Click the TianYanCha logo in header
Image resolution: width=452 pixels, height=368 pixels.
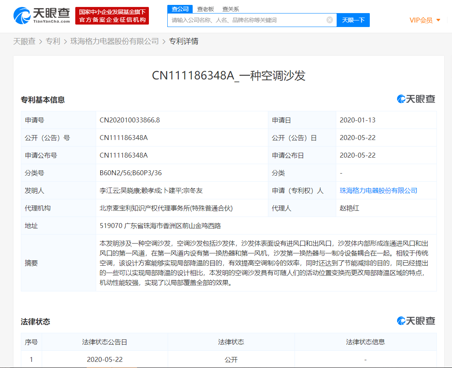[x=41, y=16]
